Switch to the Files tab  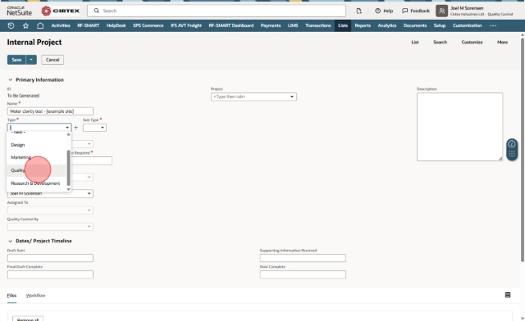coord(11,296)
